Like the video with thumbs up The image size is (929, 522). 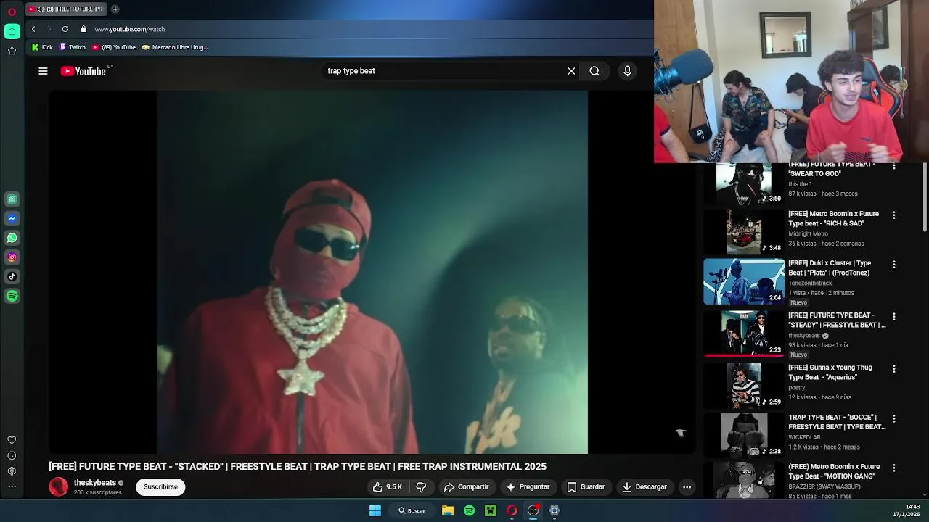388,487
